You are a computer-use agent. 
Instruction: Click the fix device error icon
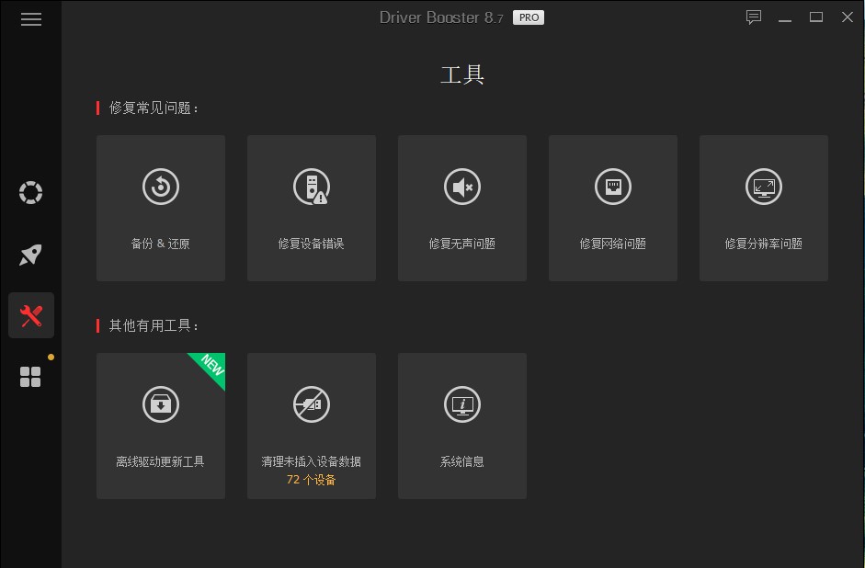[312, 187]
